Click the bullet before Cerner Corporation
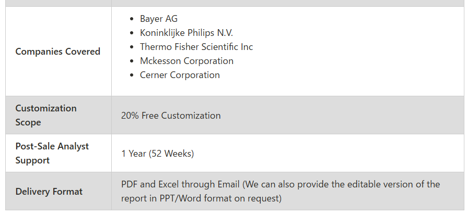This screenshot has height=215, width=467. tap(132, 75)
